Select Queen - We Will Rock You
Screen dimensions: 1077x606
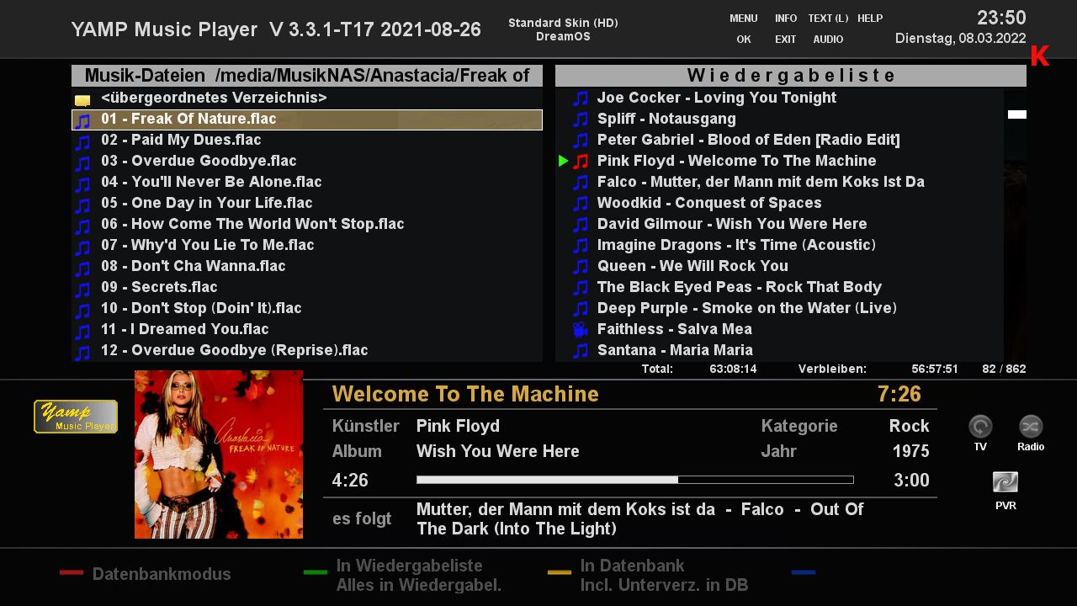point(692,266)
